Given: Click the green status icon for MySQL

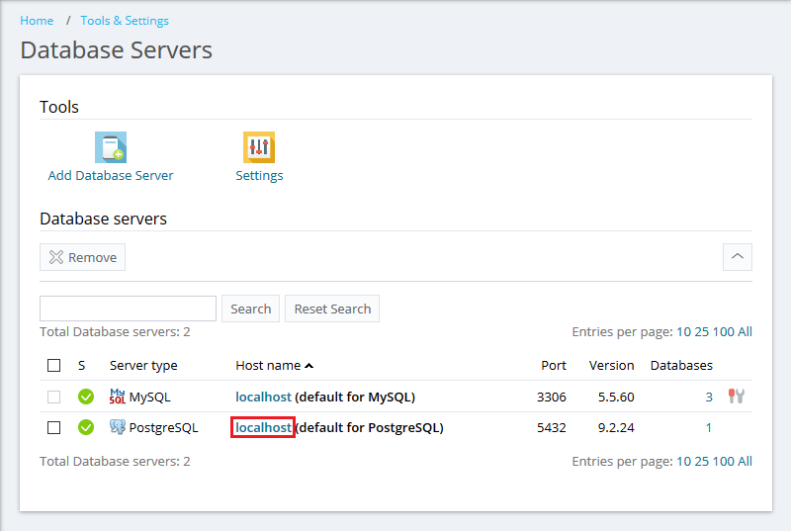Looking at the screenshot, I should (x=86, y=397).
